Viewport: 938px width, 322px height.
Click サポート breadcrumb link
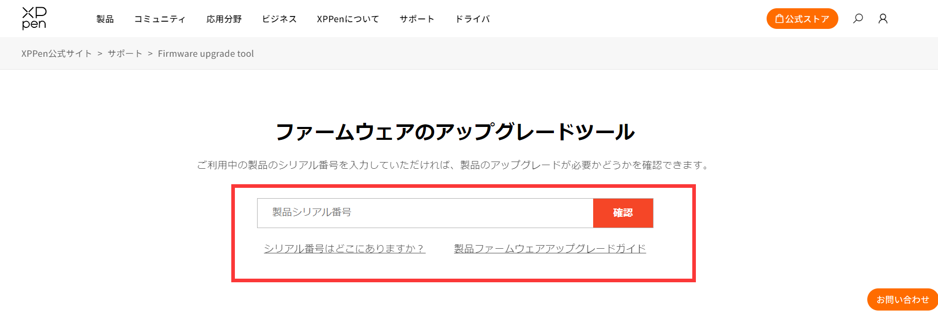[125, 54]
